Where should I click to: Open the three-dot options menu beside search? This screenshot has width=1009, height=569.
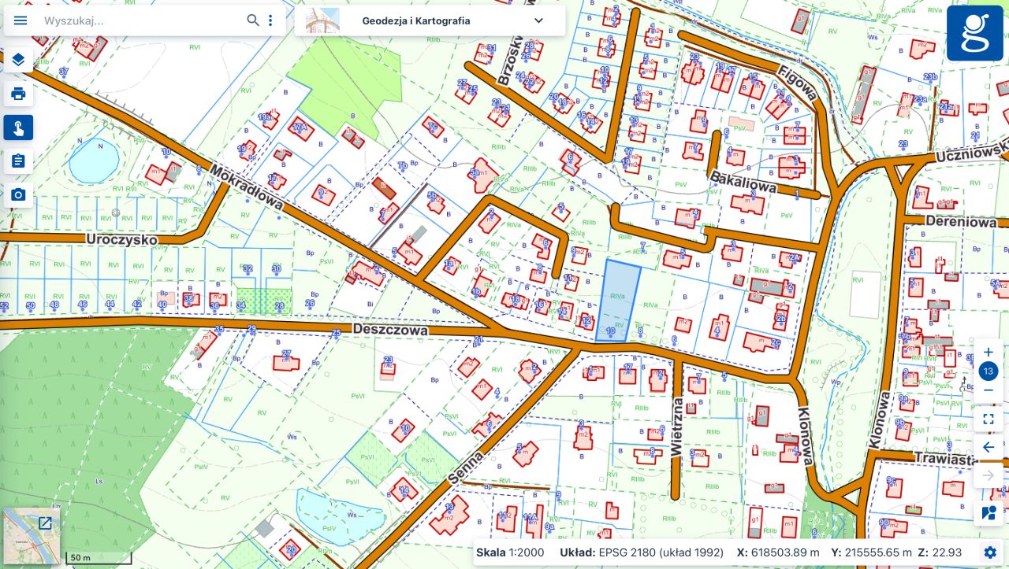(x=270, y=20)
